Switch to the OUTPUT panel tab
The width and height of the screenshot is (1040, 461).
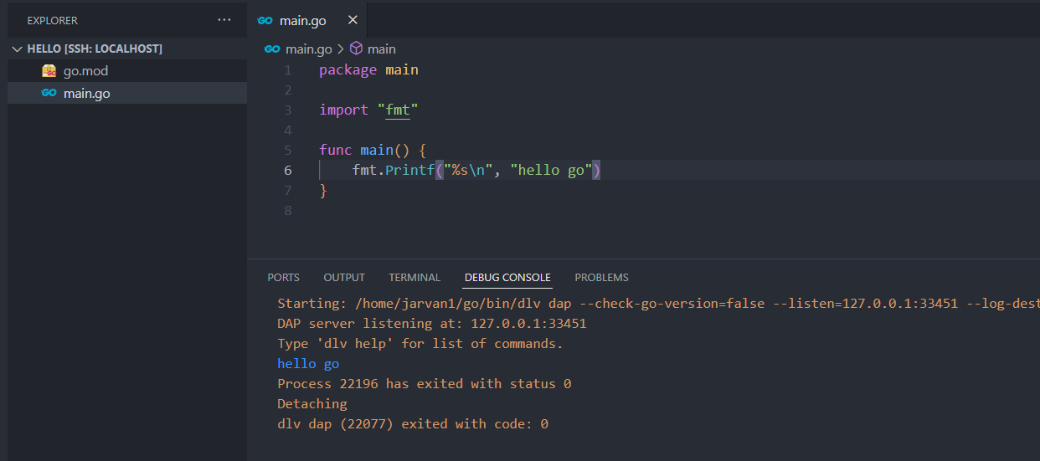(x=344, y=277)
